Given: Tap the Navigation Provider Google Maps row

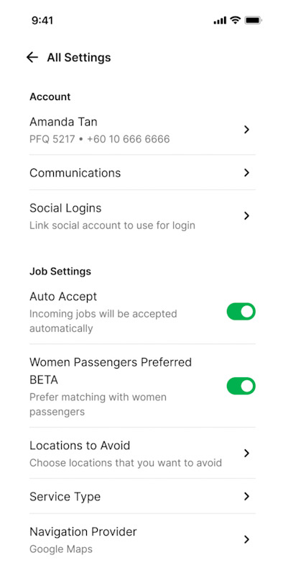Looking at the screenshot, I should (142, 539).
